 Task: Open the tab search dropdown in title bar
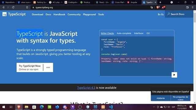pos(171,2)
